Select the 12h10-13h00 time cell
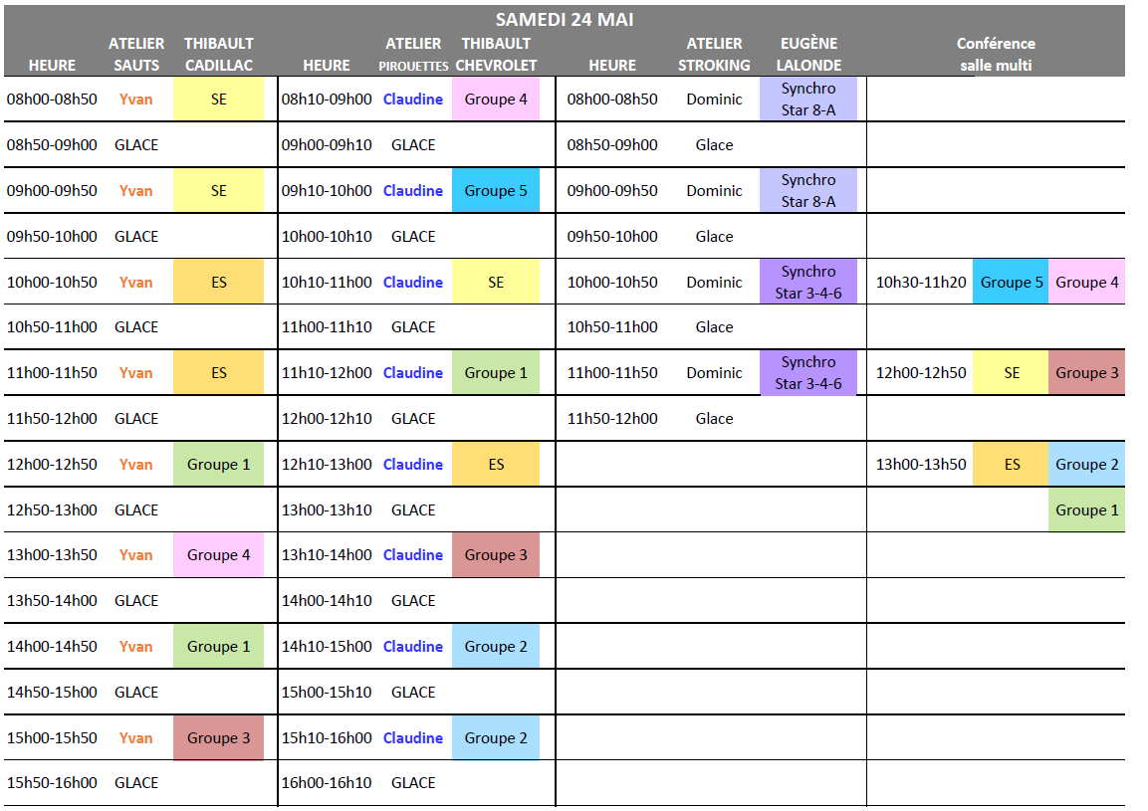The height and width of the screenshot is (811, 1148). (x=327, y=465)
